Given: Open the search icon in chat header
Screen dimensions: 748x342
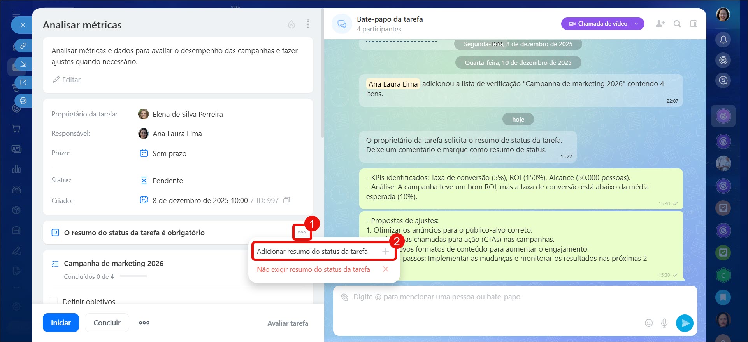Looking at the screenshot, I should (x=677, y=24).
